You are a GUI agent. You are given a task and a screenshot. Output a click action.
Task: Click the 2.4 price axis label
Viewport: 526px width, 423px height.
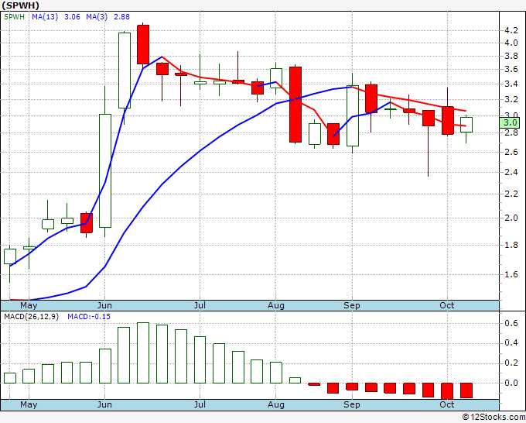(x=511, y=172)
